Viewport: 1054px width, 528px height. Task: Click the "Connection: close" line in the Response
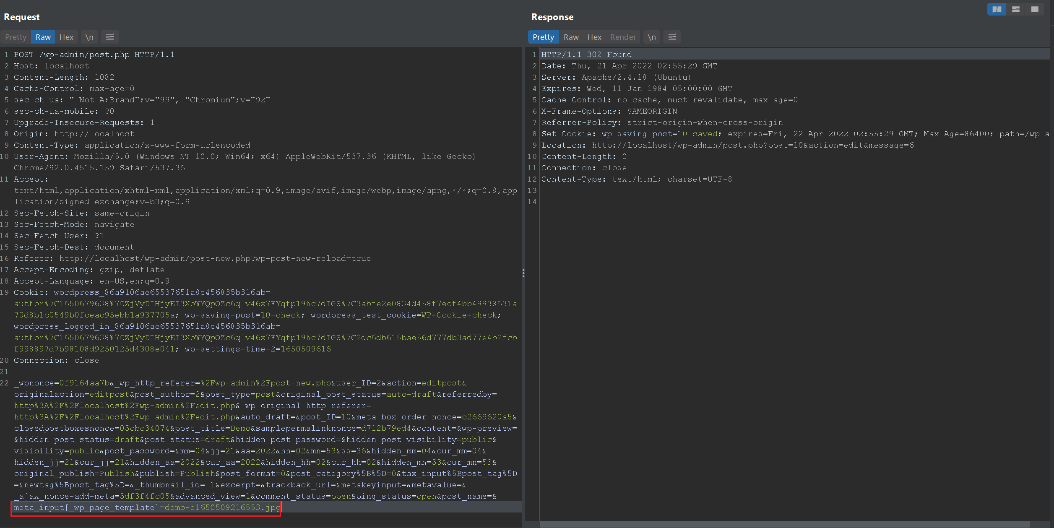584,168
